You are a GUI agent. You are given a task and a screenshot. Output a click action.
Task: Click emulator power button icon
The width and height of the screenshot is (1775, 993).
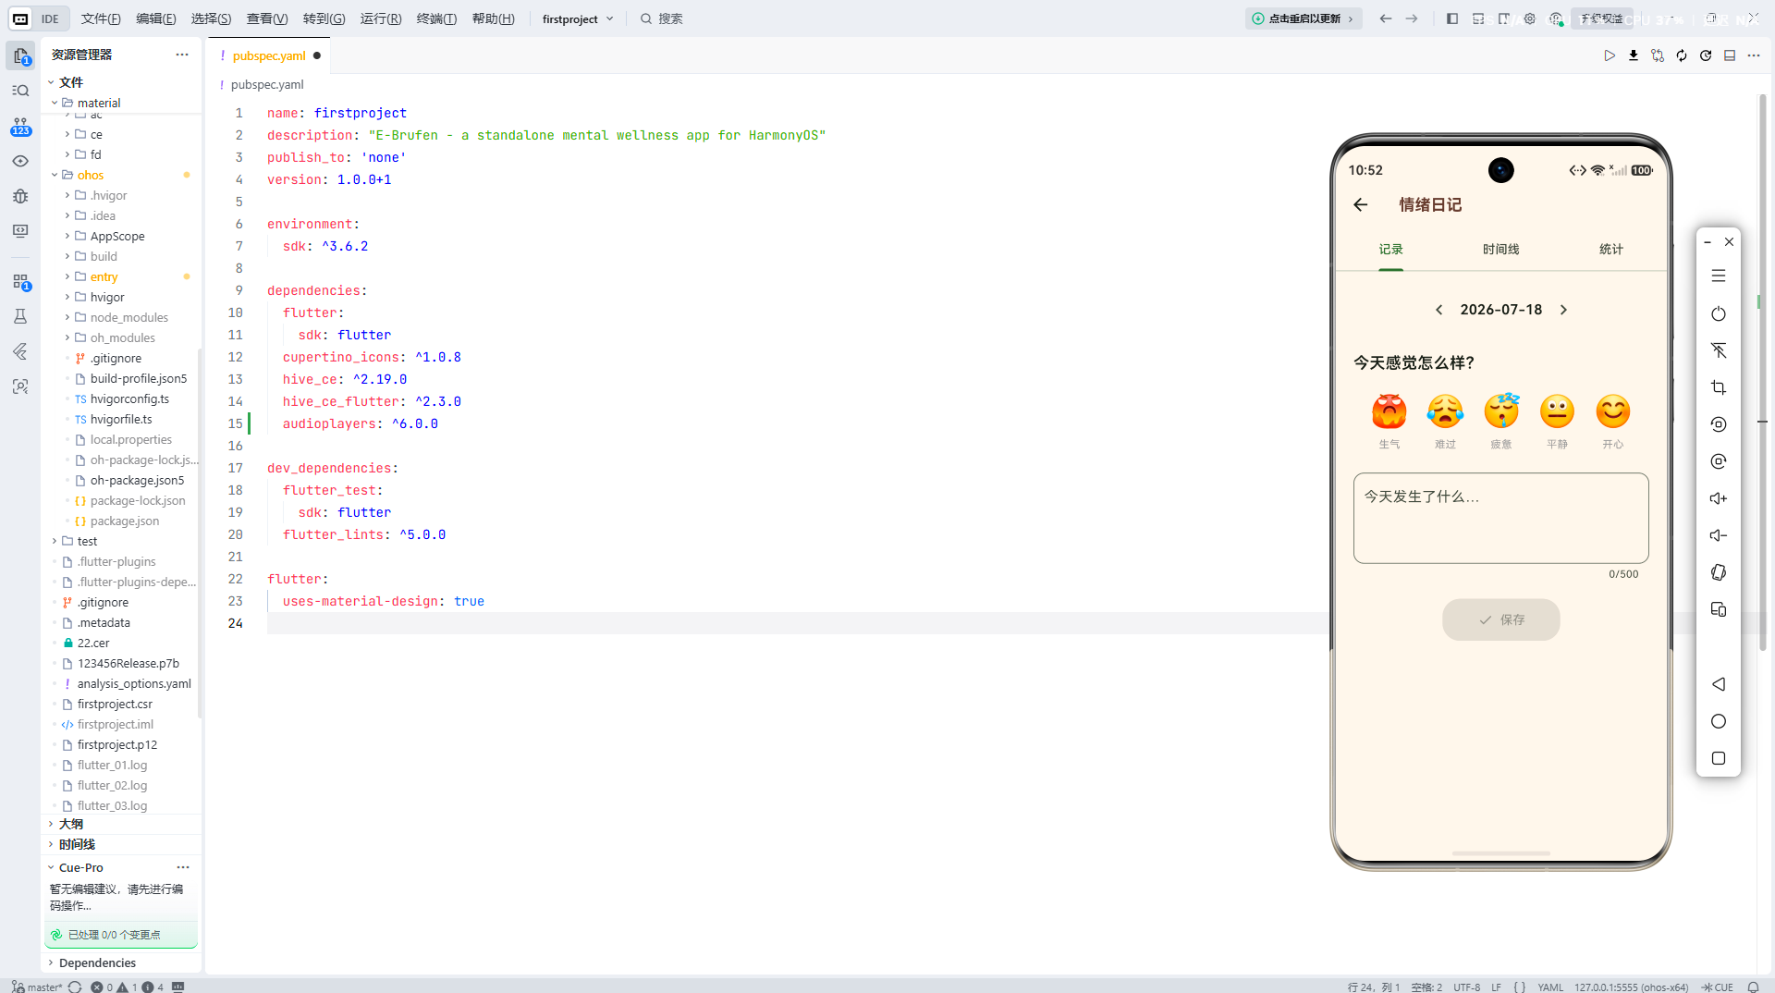[x=1719, y=313]
